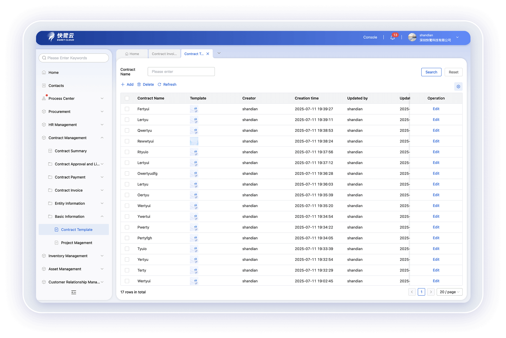Viewport: 506px width, 338px height.
Task: Click the Delete trash icon
Action: (139, 84)
